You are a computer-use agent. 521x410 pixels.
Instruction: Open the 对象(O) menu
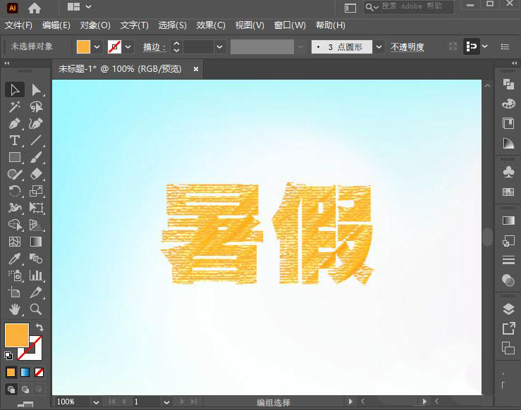click(x=95, y=25)
